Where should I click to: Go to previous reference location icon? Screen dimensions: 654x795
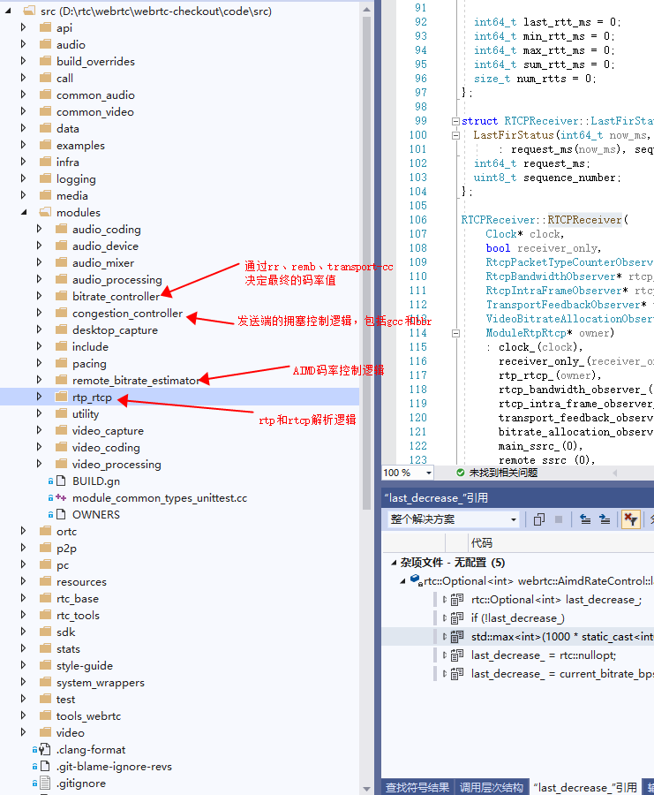585,519
